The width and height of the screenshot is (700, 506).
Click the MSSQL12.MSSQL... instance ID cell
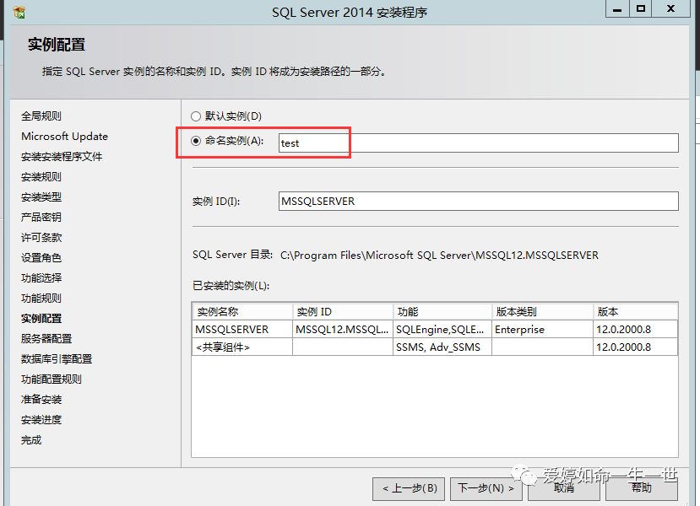tap(343, 330)
